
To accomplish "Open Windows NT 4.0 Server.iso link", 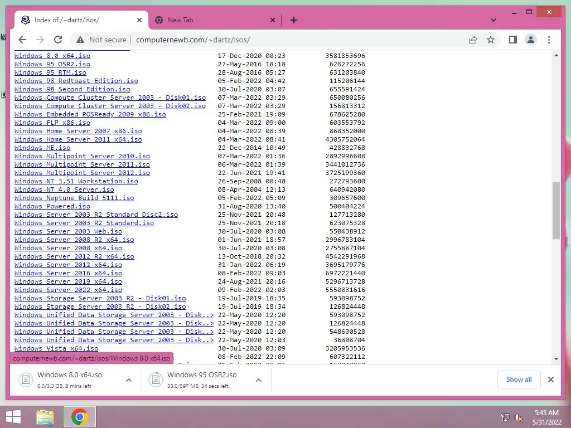I will pyautogui.click(x=64, y=189).
